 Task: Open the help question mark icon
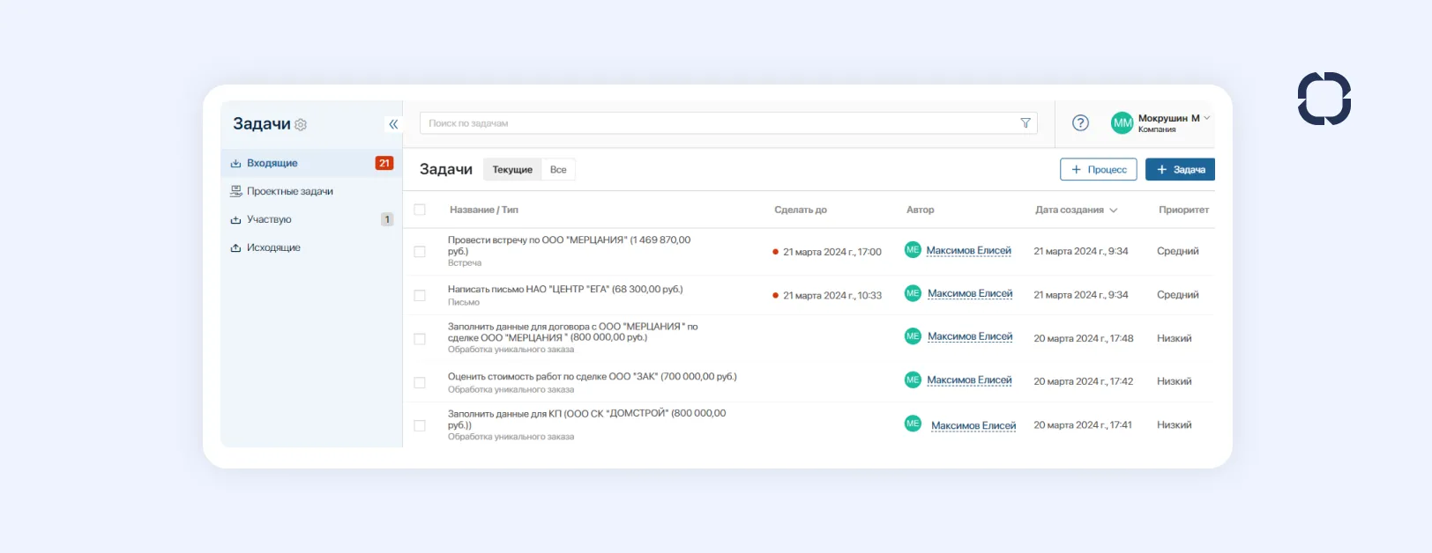1080,123
